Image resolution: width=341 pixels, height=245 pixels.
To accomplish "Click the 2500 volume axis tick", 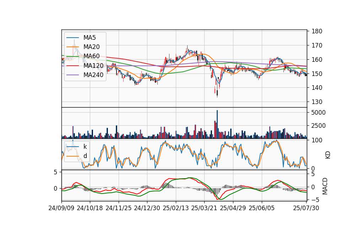I will [x=319, y=126].
